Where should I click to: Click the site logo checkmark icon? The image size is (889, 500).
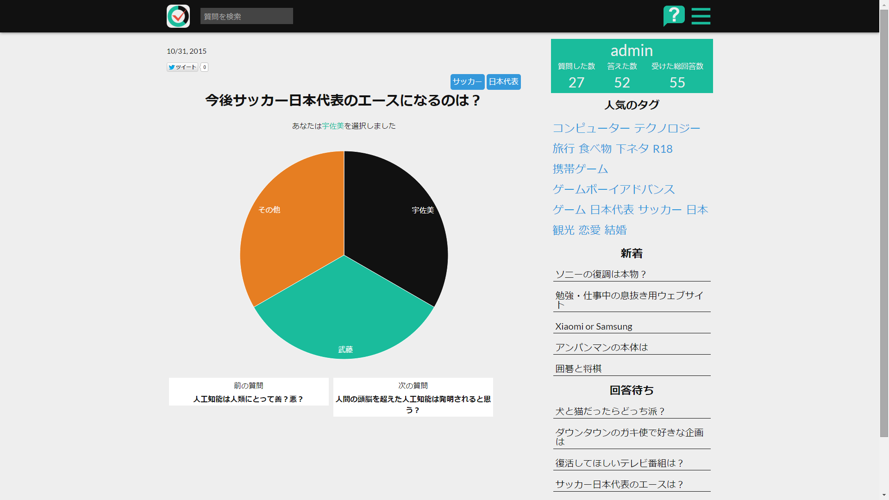click(x=178, y=16)
